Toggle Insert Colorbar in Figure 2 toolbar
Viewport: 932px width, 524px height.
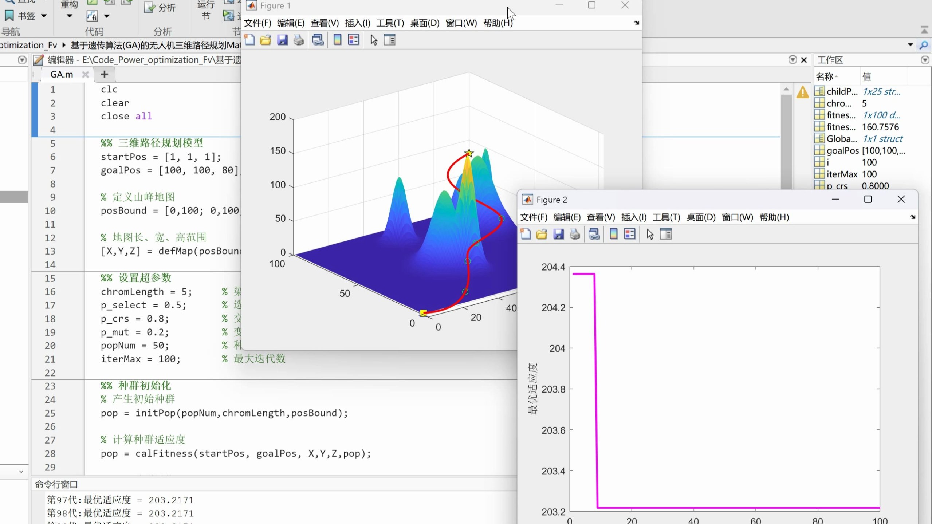click(613, 234)
